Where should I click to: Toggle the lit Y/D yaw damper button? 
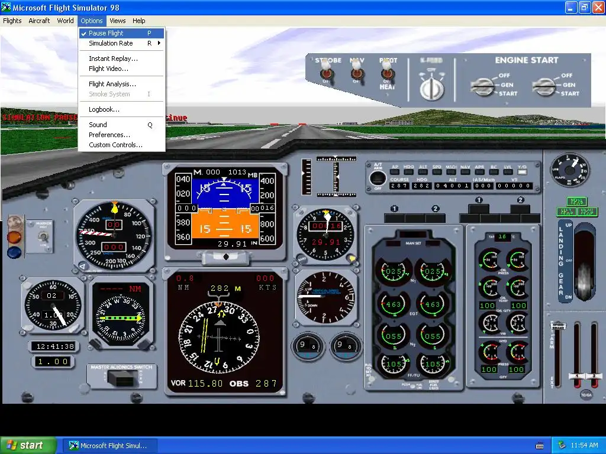point(522,172)
